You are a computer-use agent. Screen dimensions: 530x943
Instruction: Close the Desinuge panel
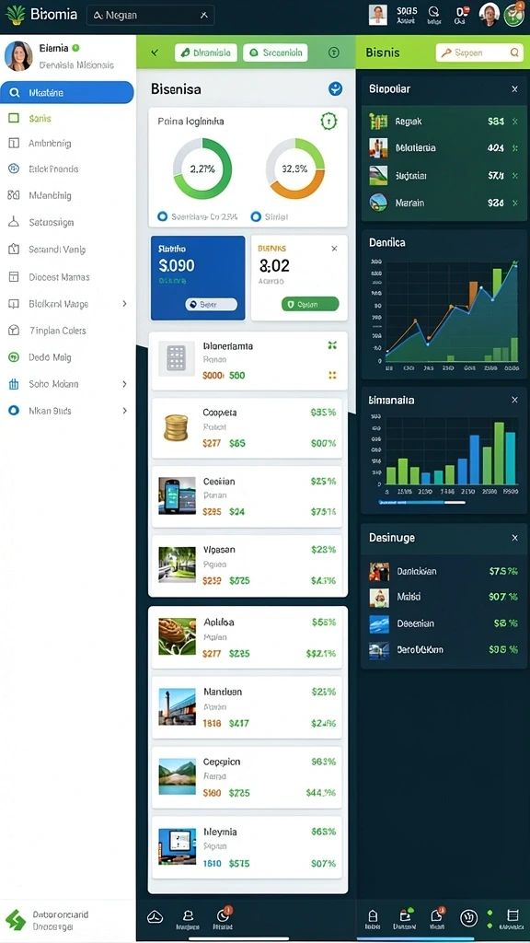(x=514, y=538)
